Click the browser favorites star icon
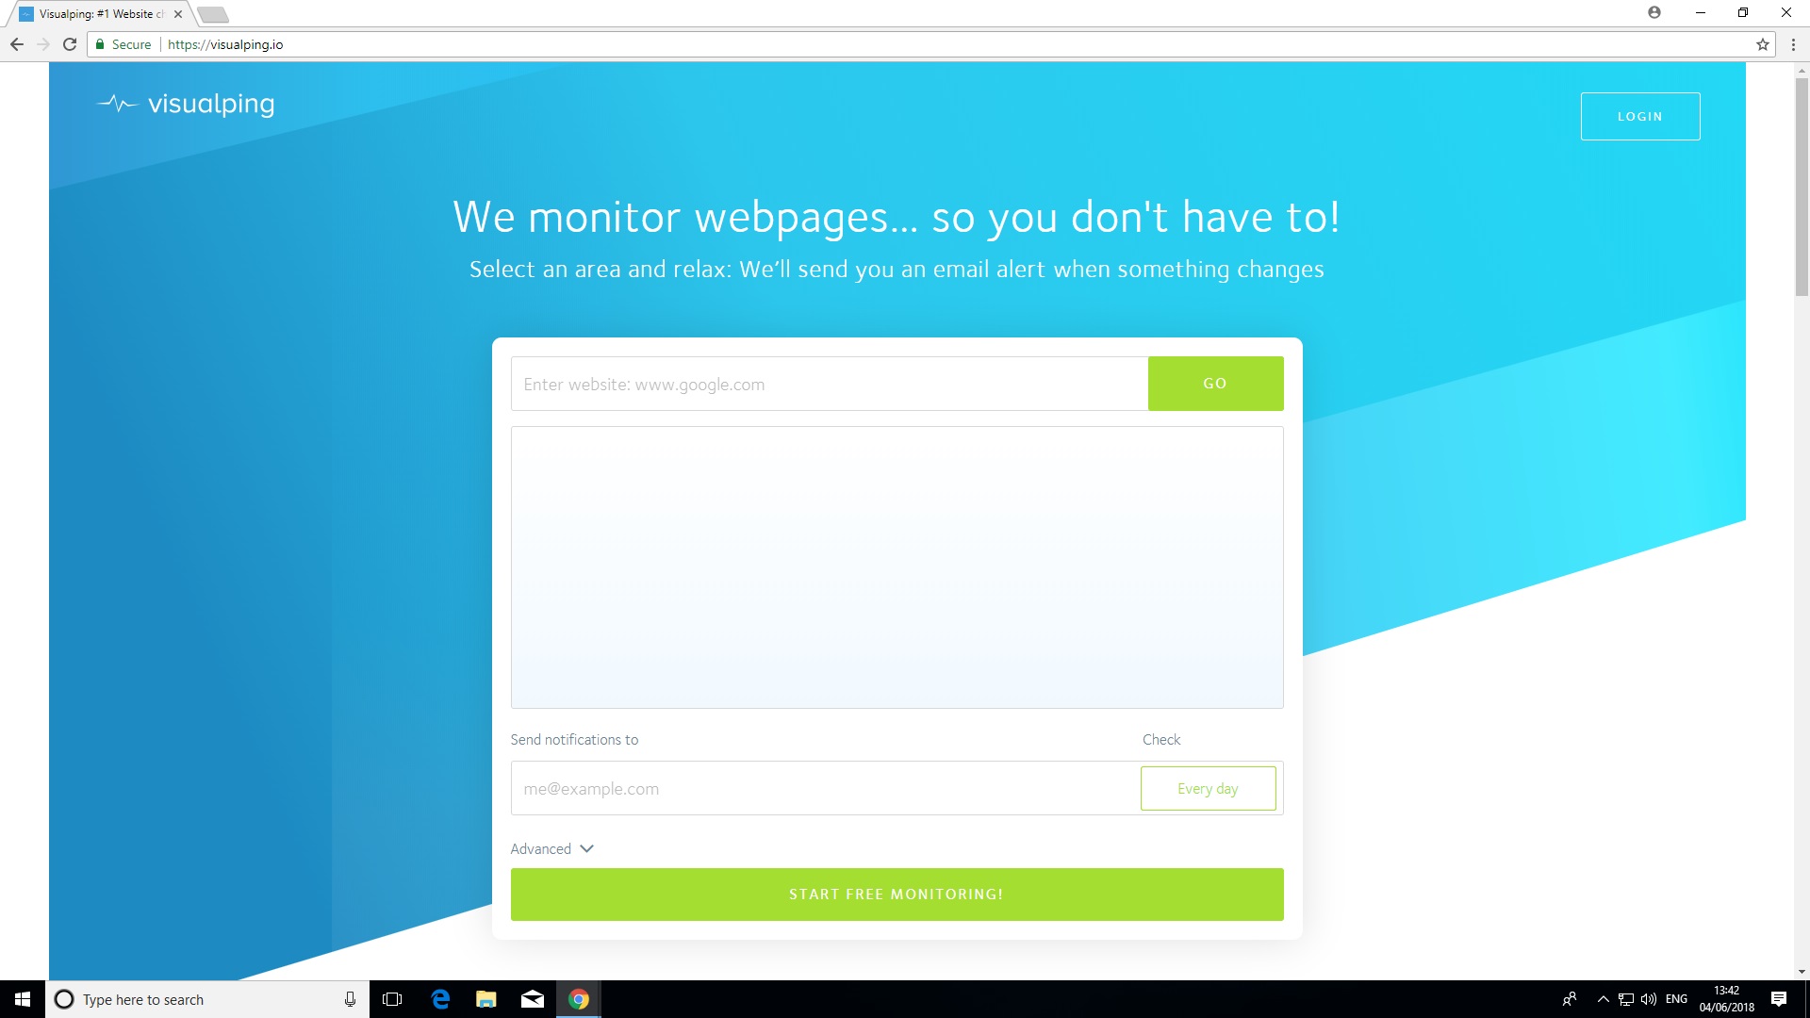Viewport: 1810px width, 1018px height. click(1763, 42)
